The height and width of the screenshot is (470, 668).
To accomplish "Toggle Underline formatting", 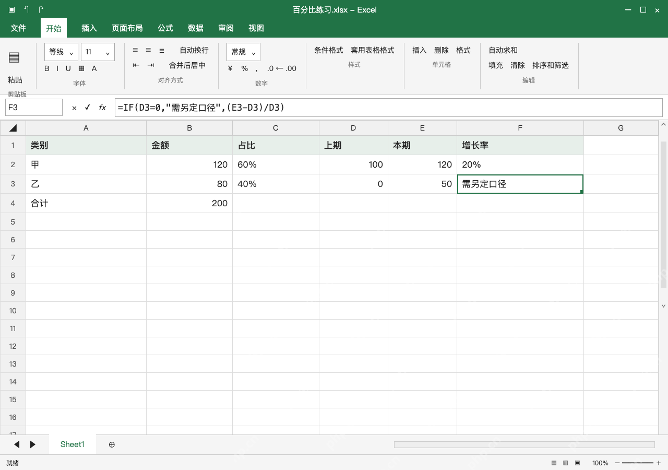I will tap(68, 68).
